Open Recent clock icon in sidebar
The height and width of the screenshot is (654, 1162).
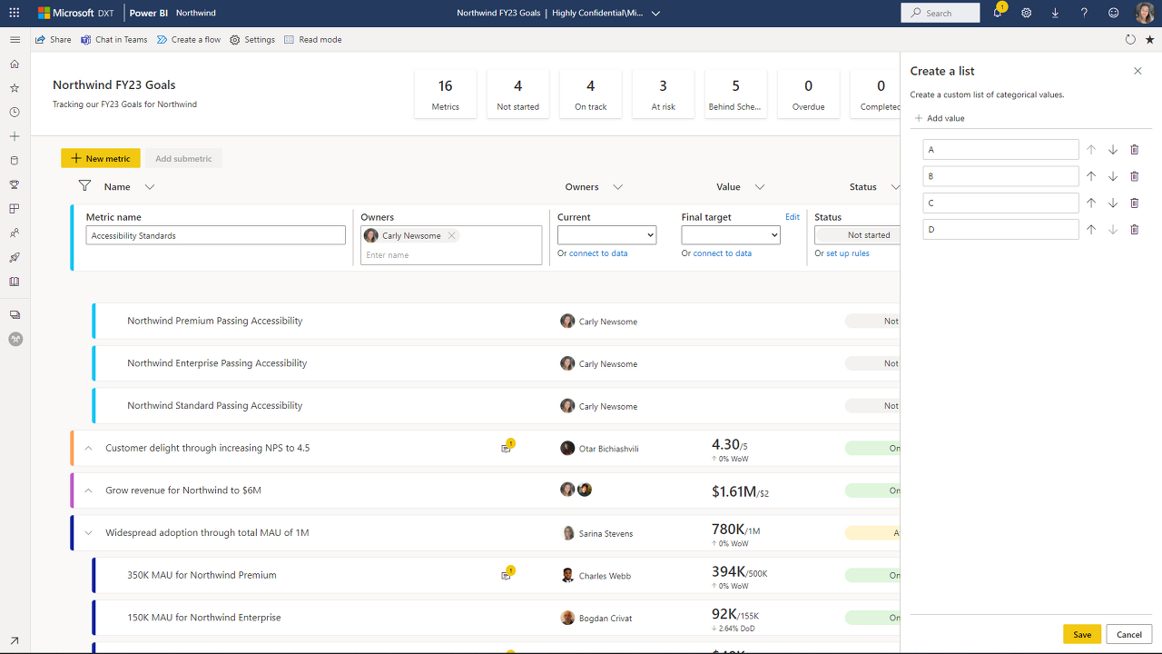[15, 113]
